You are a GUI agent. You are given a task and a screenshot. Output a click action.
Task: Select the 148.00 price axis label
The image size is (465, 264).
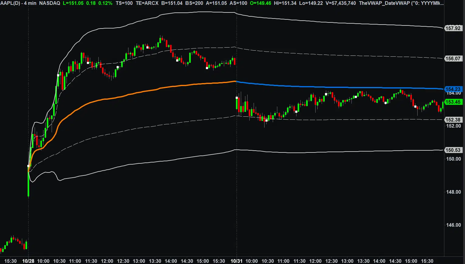click(453, 192)
